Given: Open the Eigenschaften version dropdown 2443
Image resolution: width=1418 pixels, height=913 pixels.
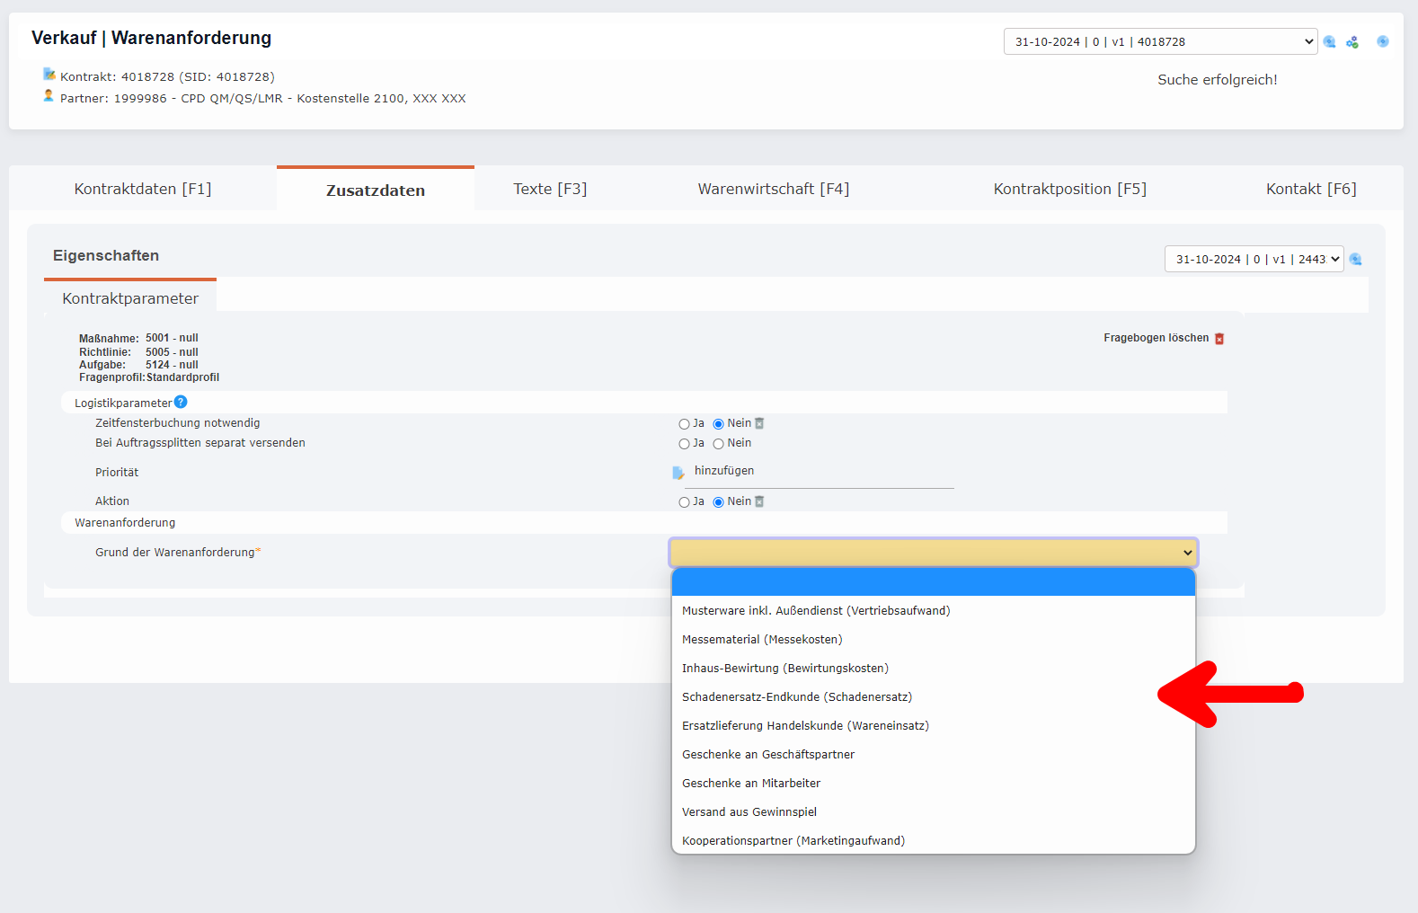Looking at the screenshot, I should click(x=1254, y=260).
